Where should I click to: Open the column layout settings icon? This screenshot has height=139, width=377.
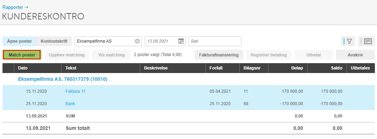coord(366,41)
